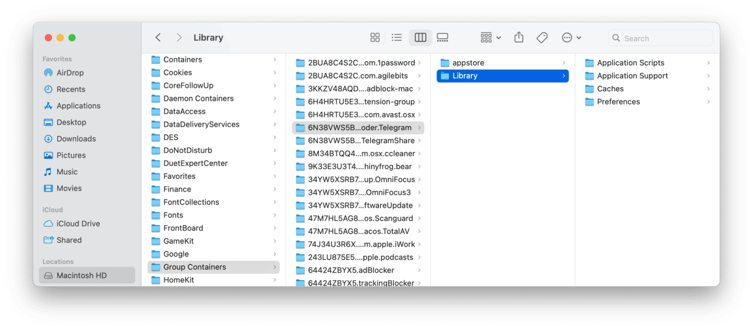Select the DuetExpertCenter folder
The width and height of the screenshot is (753, 330).
(x=214, y=164)
